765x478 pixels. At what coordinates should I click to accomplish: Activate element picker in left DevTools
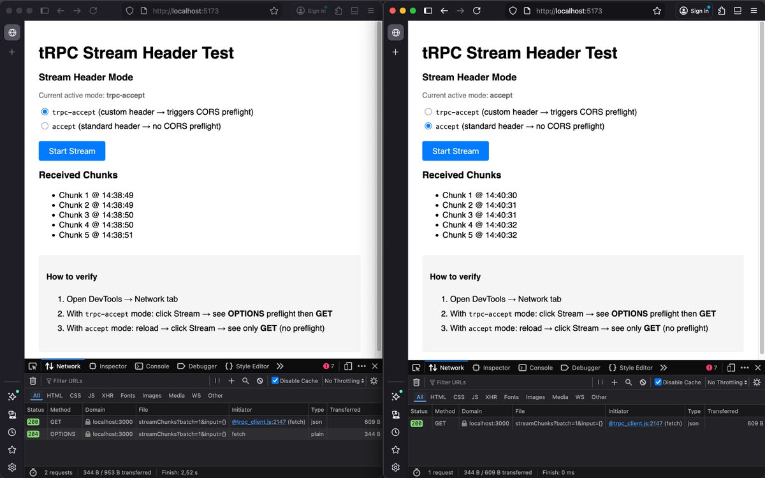point(33,366)
